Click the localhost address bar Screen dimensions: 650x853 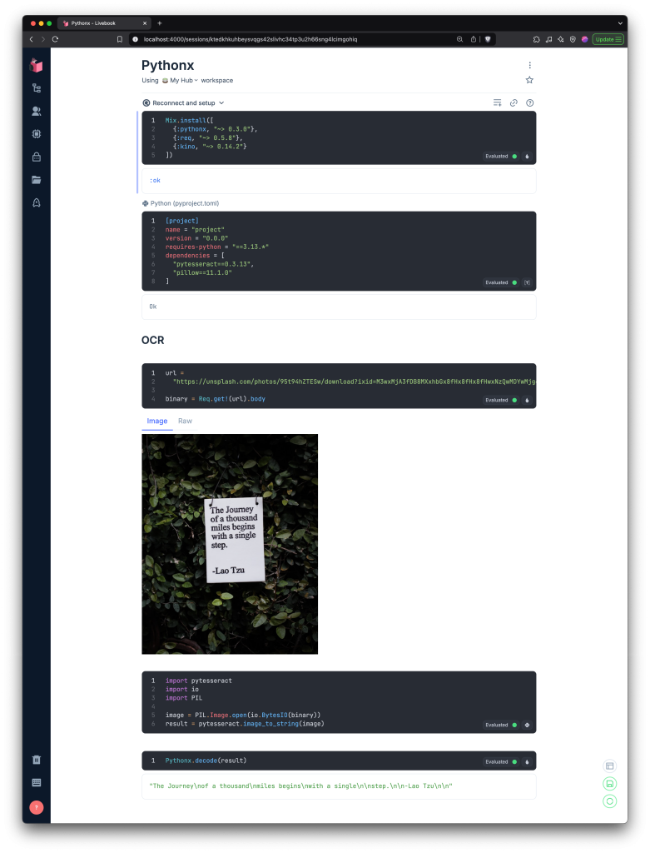pos(291,39)
